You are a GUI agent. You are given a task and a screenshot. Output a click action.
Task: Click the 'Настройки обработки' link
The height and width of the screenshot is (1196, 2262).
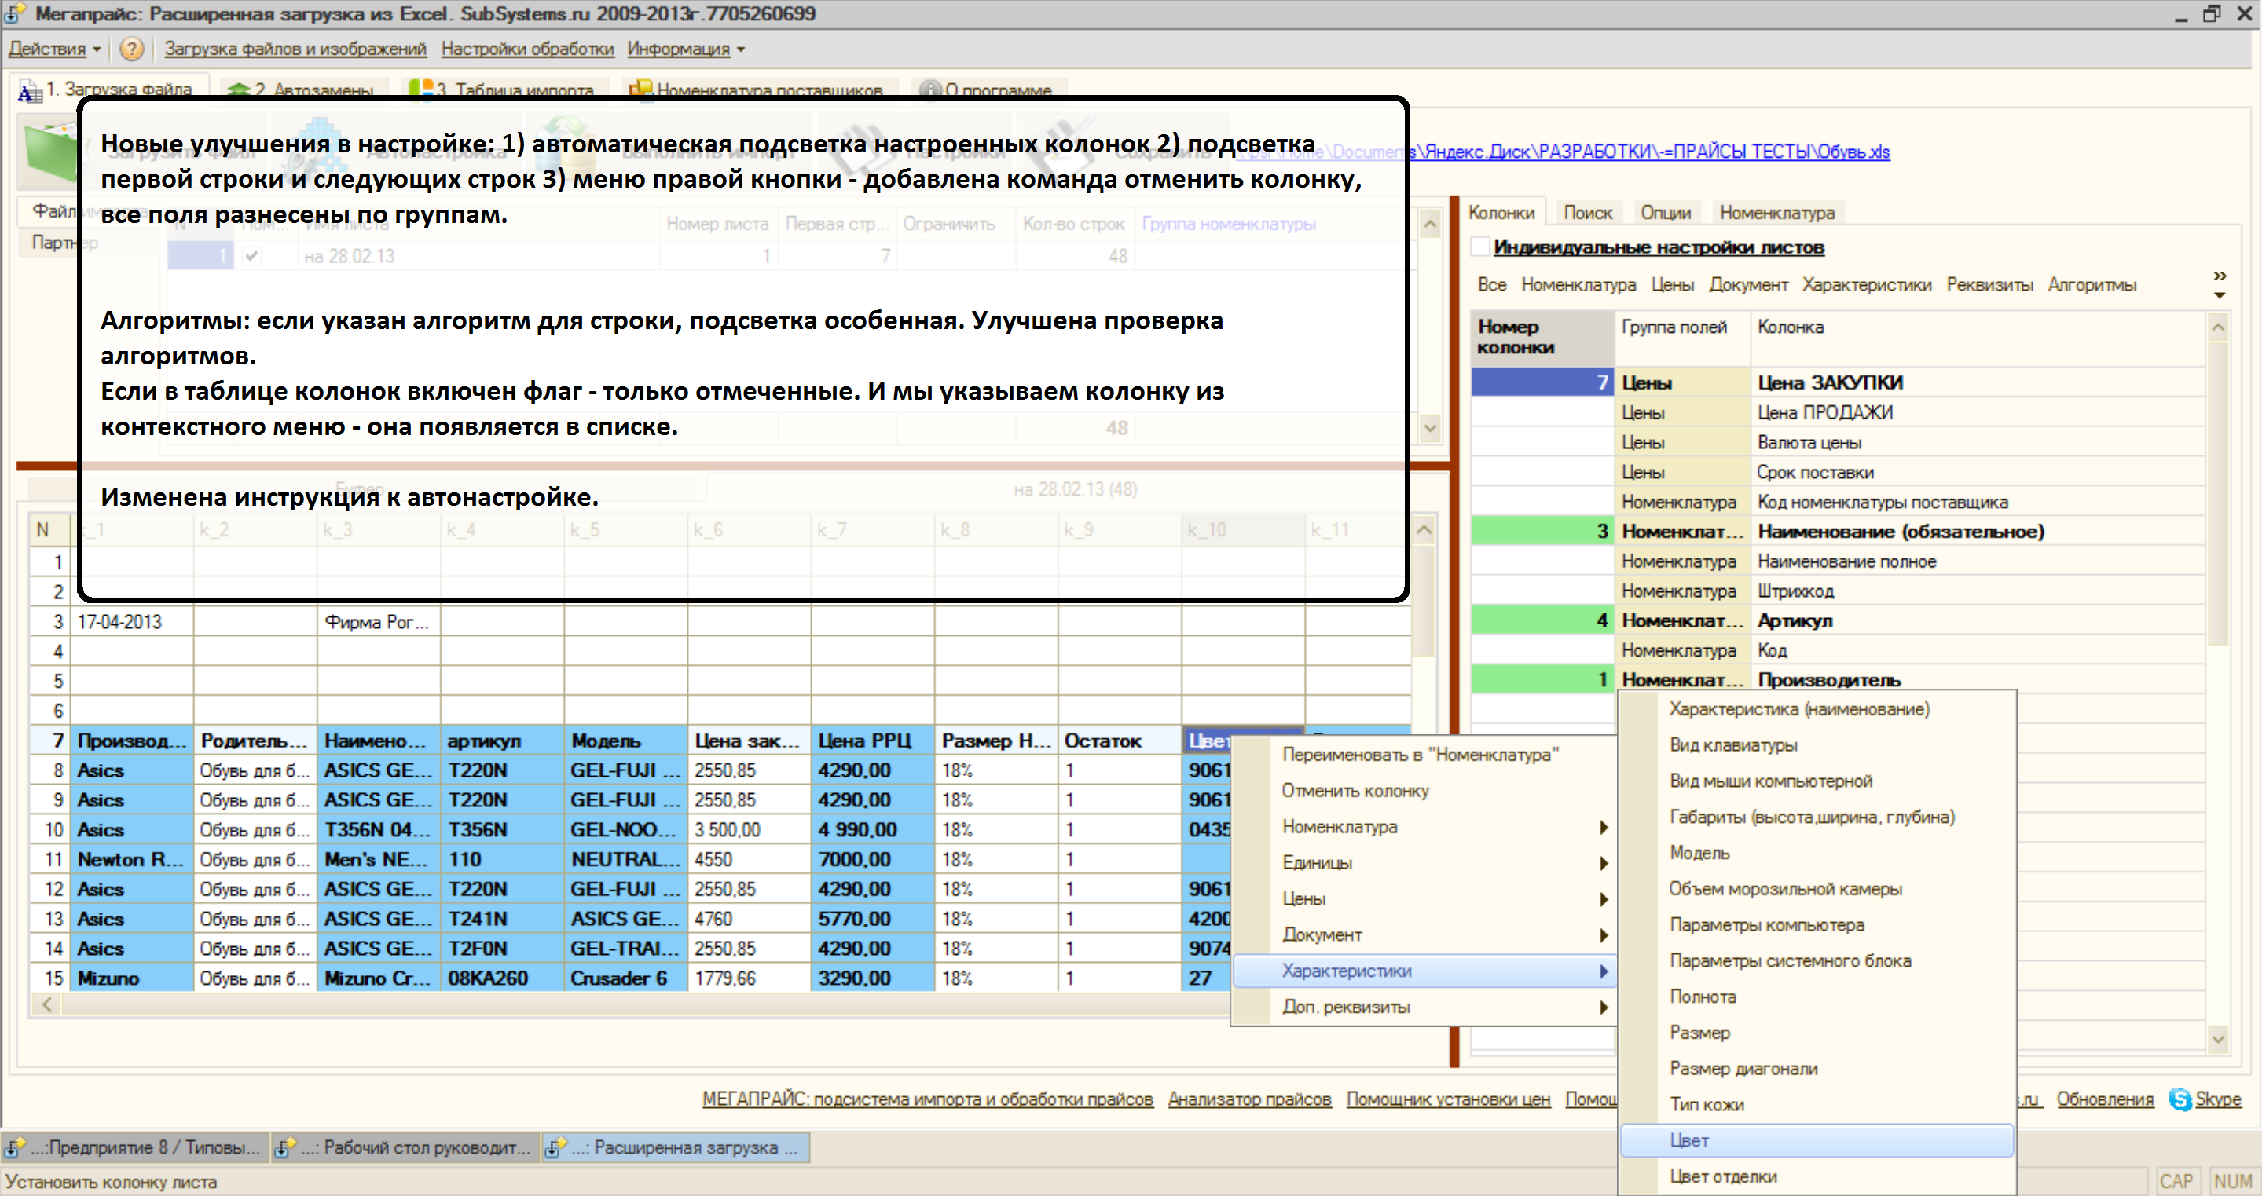click(527, 49)
